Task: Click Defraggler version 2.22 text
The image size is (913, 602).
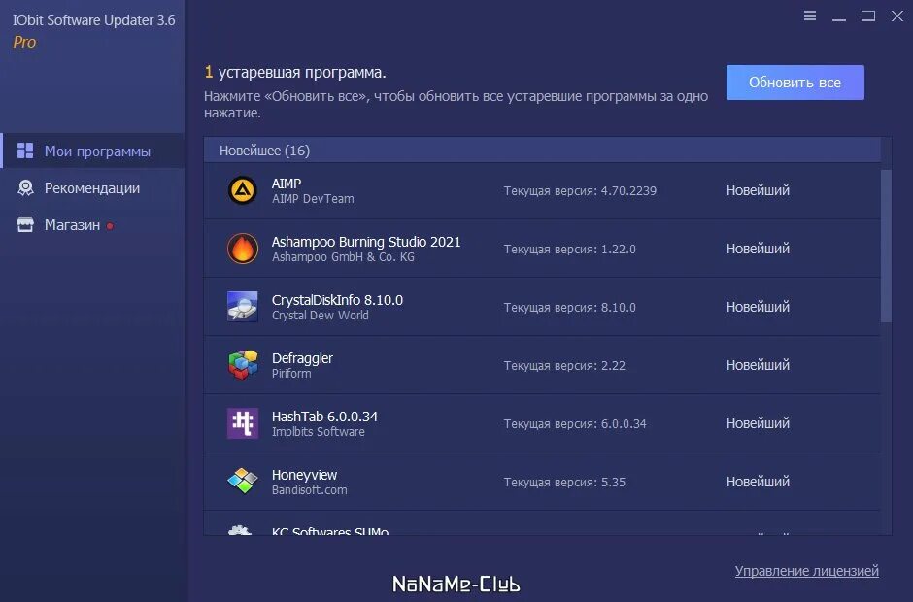Action: pos(564,366)
